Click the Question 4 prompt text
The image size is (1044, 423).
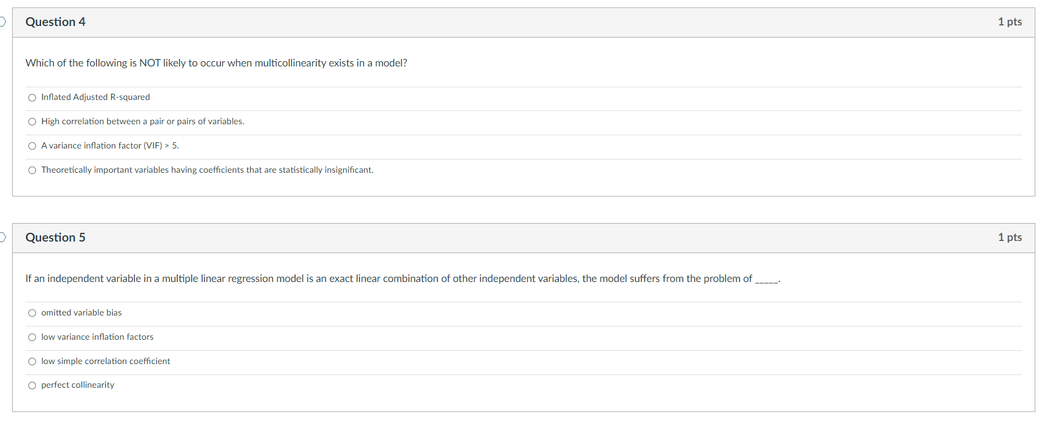[216, 63]
